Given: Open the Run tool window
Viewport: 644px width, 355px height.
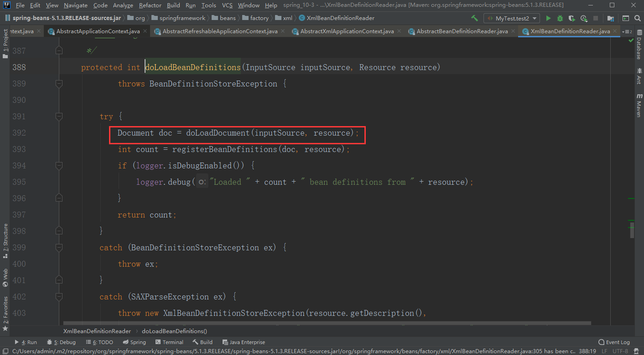Looking at the screenshot, I should (x=26, y=342).
